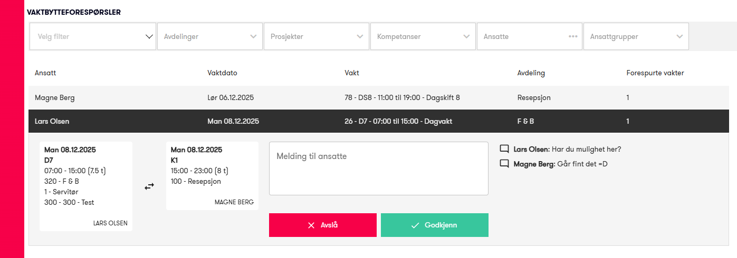Decline the swap with Avslå
The width and height of the screenshot is (737, 258).
tap(323, 225)
